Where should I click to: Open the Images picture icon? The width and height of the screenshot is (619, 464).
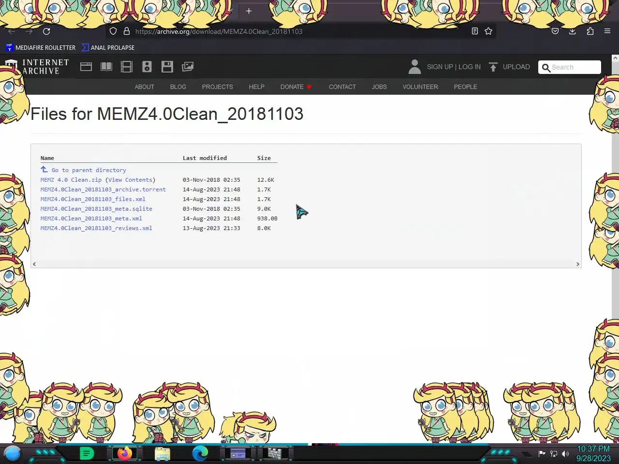(188, 67)
